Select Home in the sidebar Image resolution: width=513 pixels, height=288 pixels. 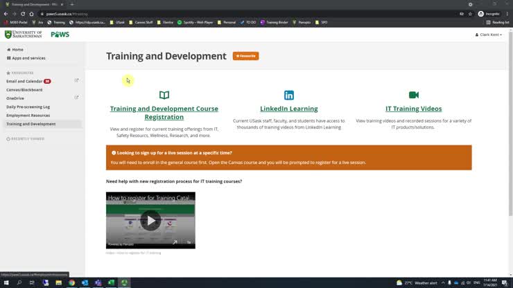(x=17, y=50)
